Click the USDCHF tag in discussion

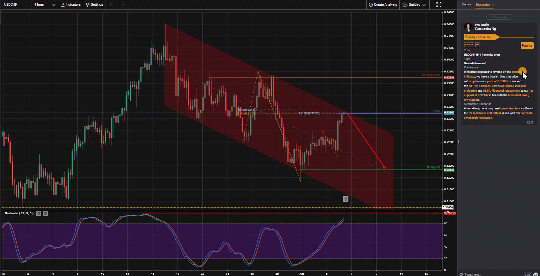469,45
